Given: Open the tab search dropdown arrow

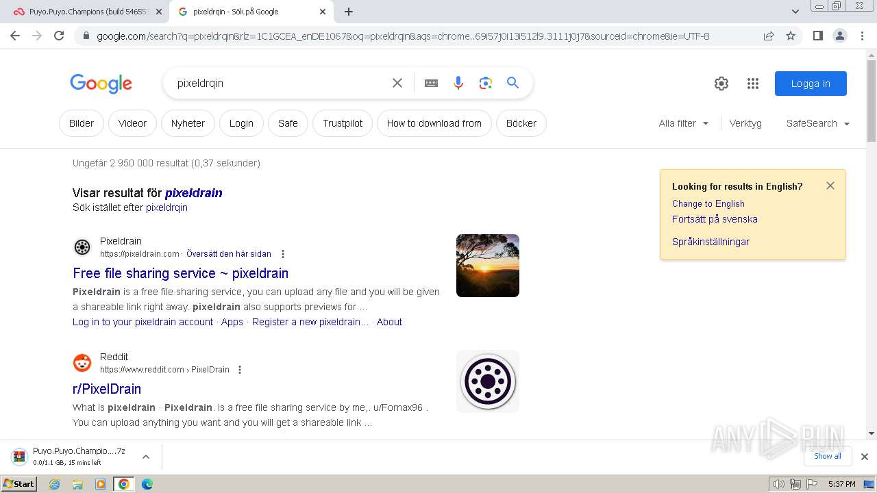Looking at the screenshot, I should pyautogui.click(x=795, y=12).
